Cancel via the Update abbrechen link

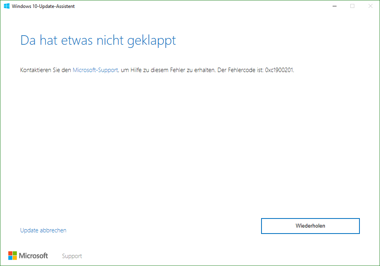(43, 230)
